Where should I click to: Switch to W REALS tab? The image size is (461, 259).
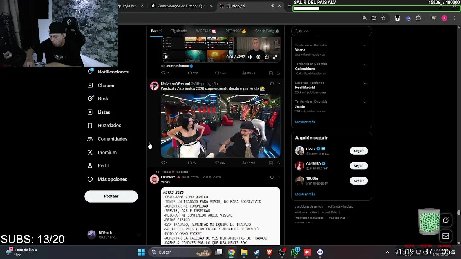pyautogui.click(x=206, y=31)
